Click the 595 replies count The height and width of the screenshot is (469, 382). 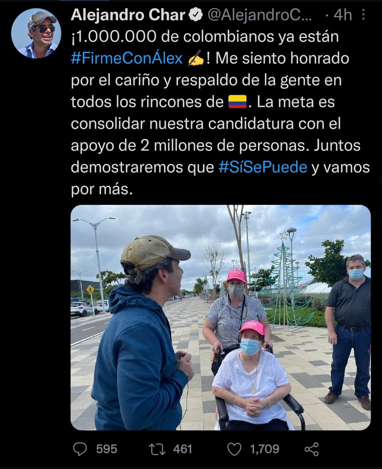[106, 449]
